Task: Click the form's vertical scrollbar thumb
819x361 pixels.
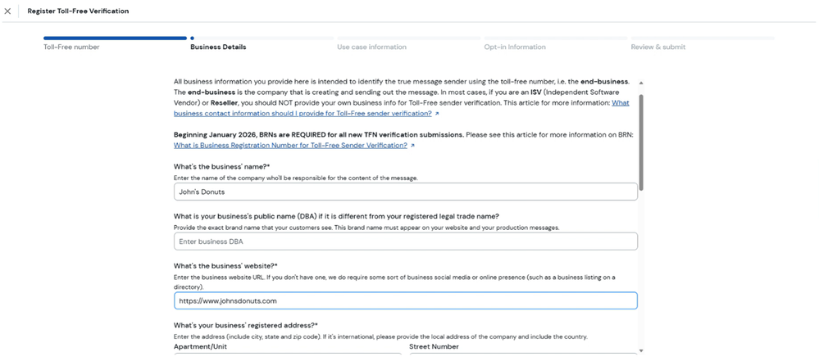Action: 641,142
